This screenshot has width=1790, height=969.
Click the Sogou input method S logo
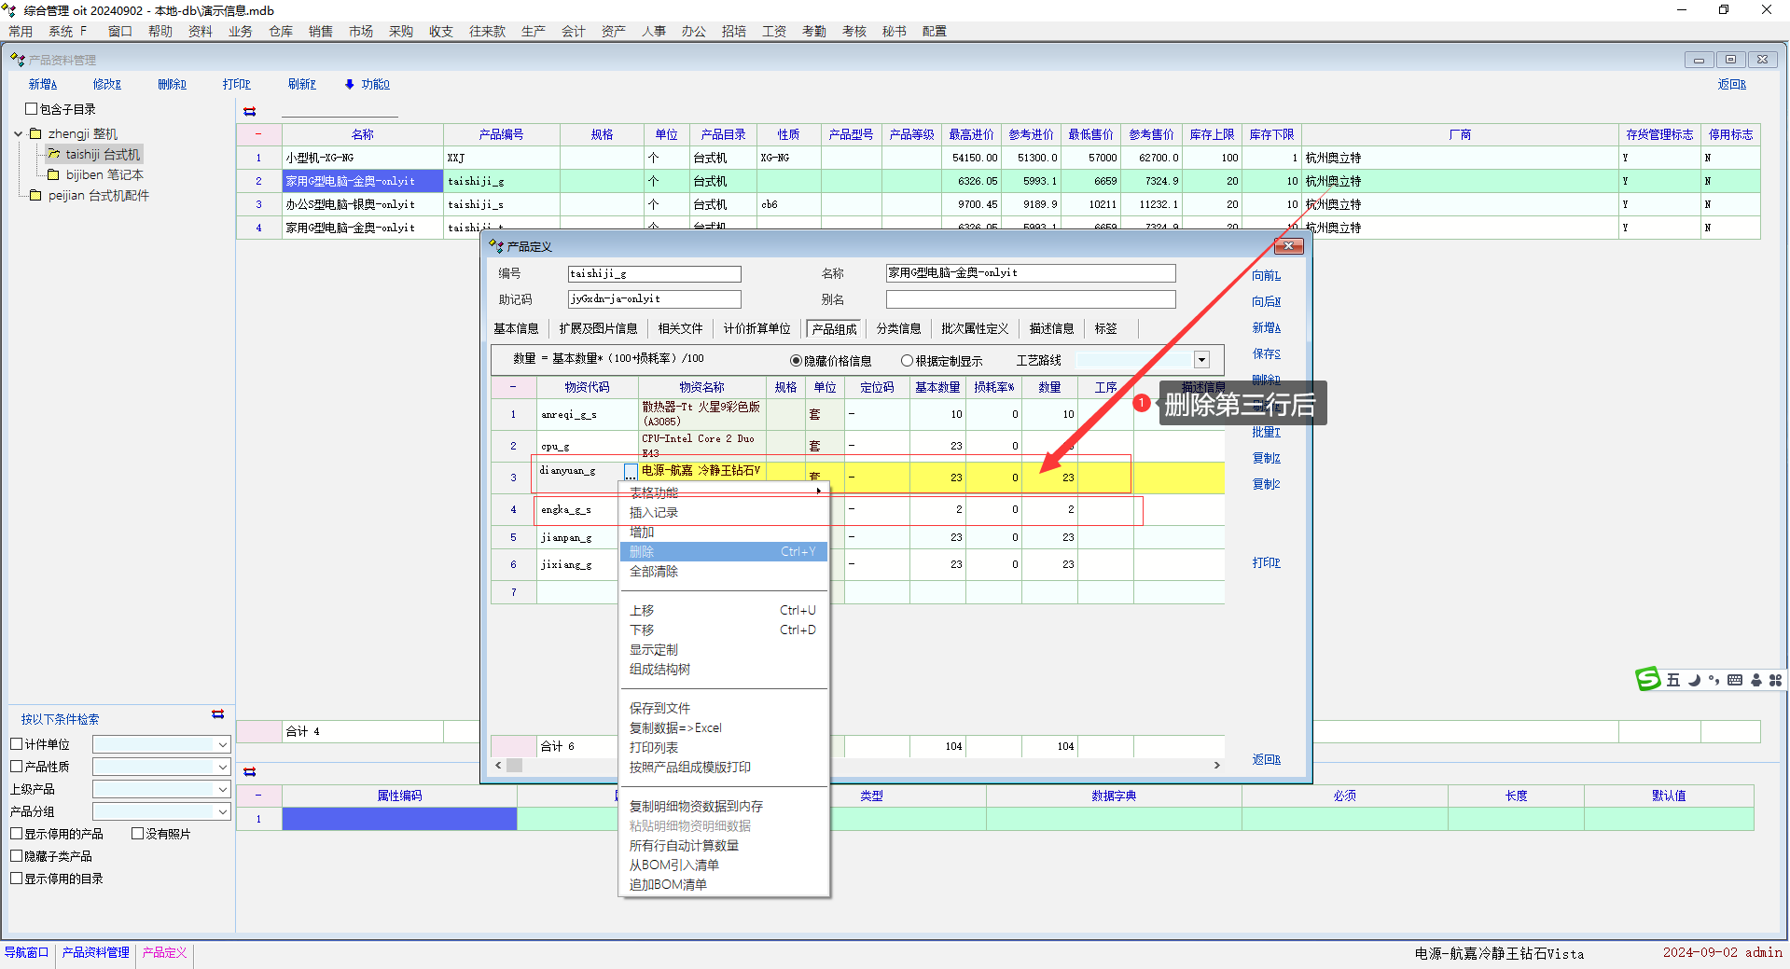click(1648, 680)
